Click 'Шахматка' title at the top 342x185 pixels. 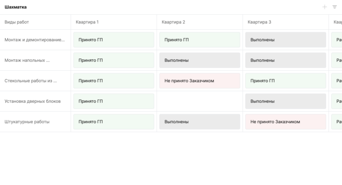16,7
